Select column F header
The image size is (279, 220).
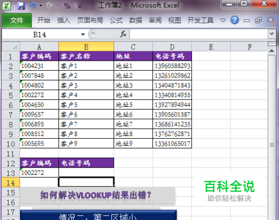click(249, 47)
